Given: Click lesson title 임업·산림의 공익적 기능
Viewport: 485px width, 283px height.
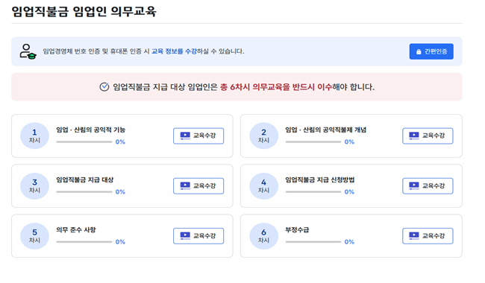Looking at the screenshot, I should (90, 130).
